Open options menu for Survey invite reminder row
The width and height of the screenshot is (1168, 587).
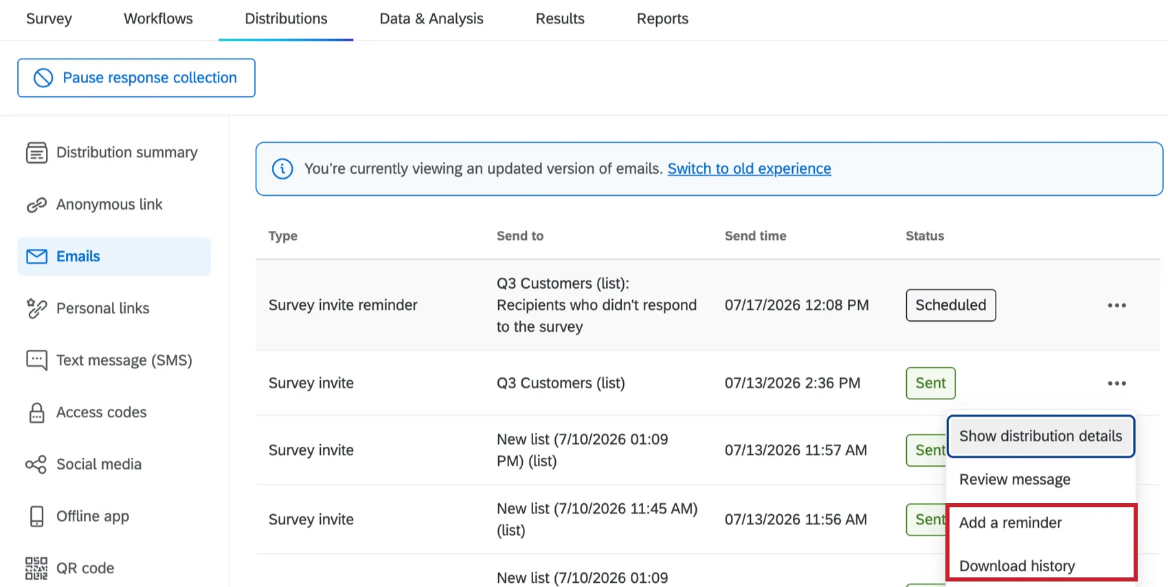pos(1116,305)
